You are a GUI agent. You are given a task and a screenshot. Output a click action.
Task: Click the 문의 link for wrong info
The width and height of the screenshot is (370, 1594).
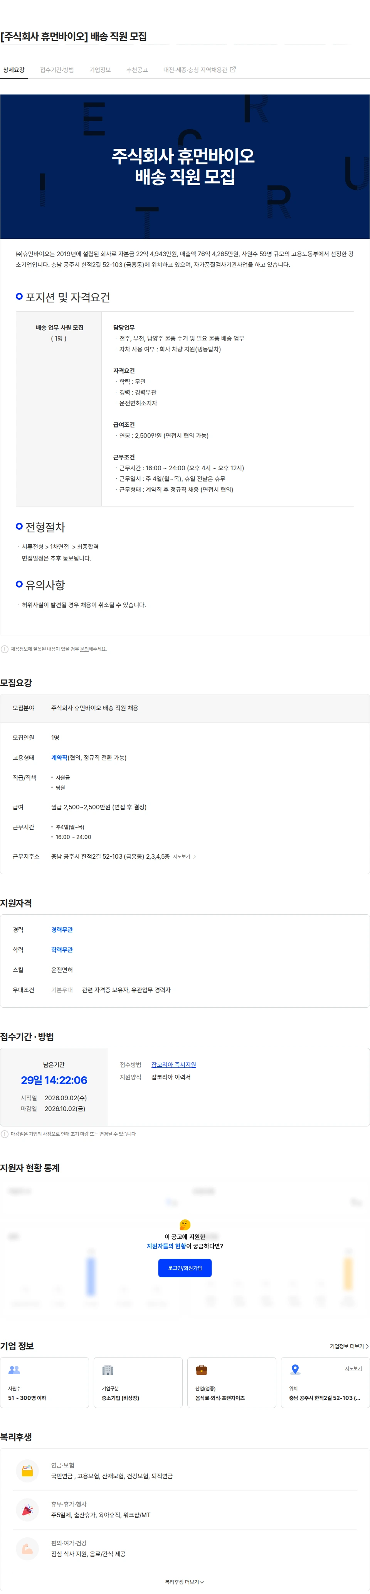84,649
